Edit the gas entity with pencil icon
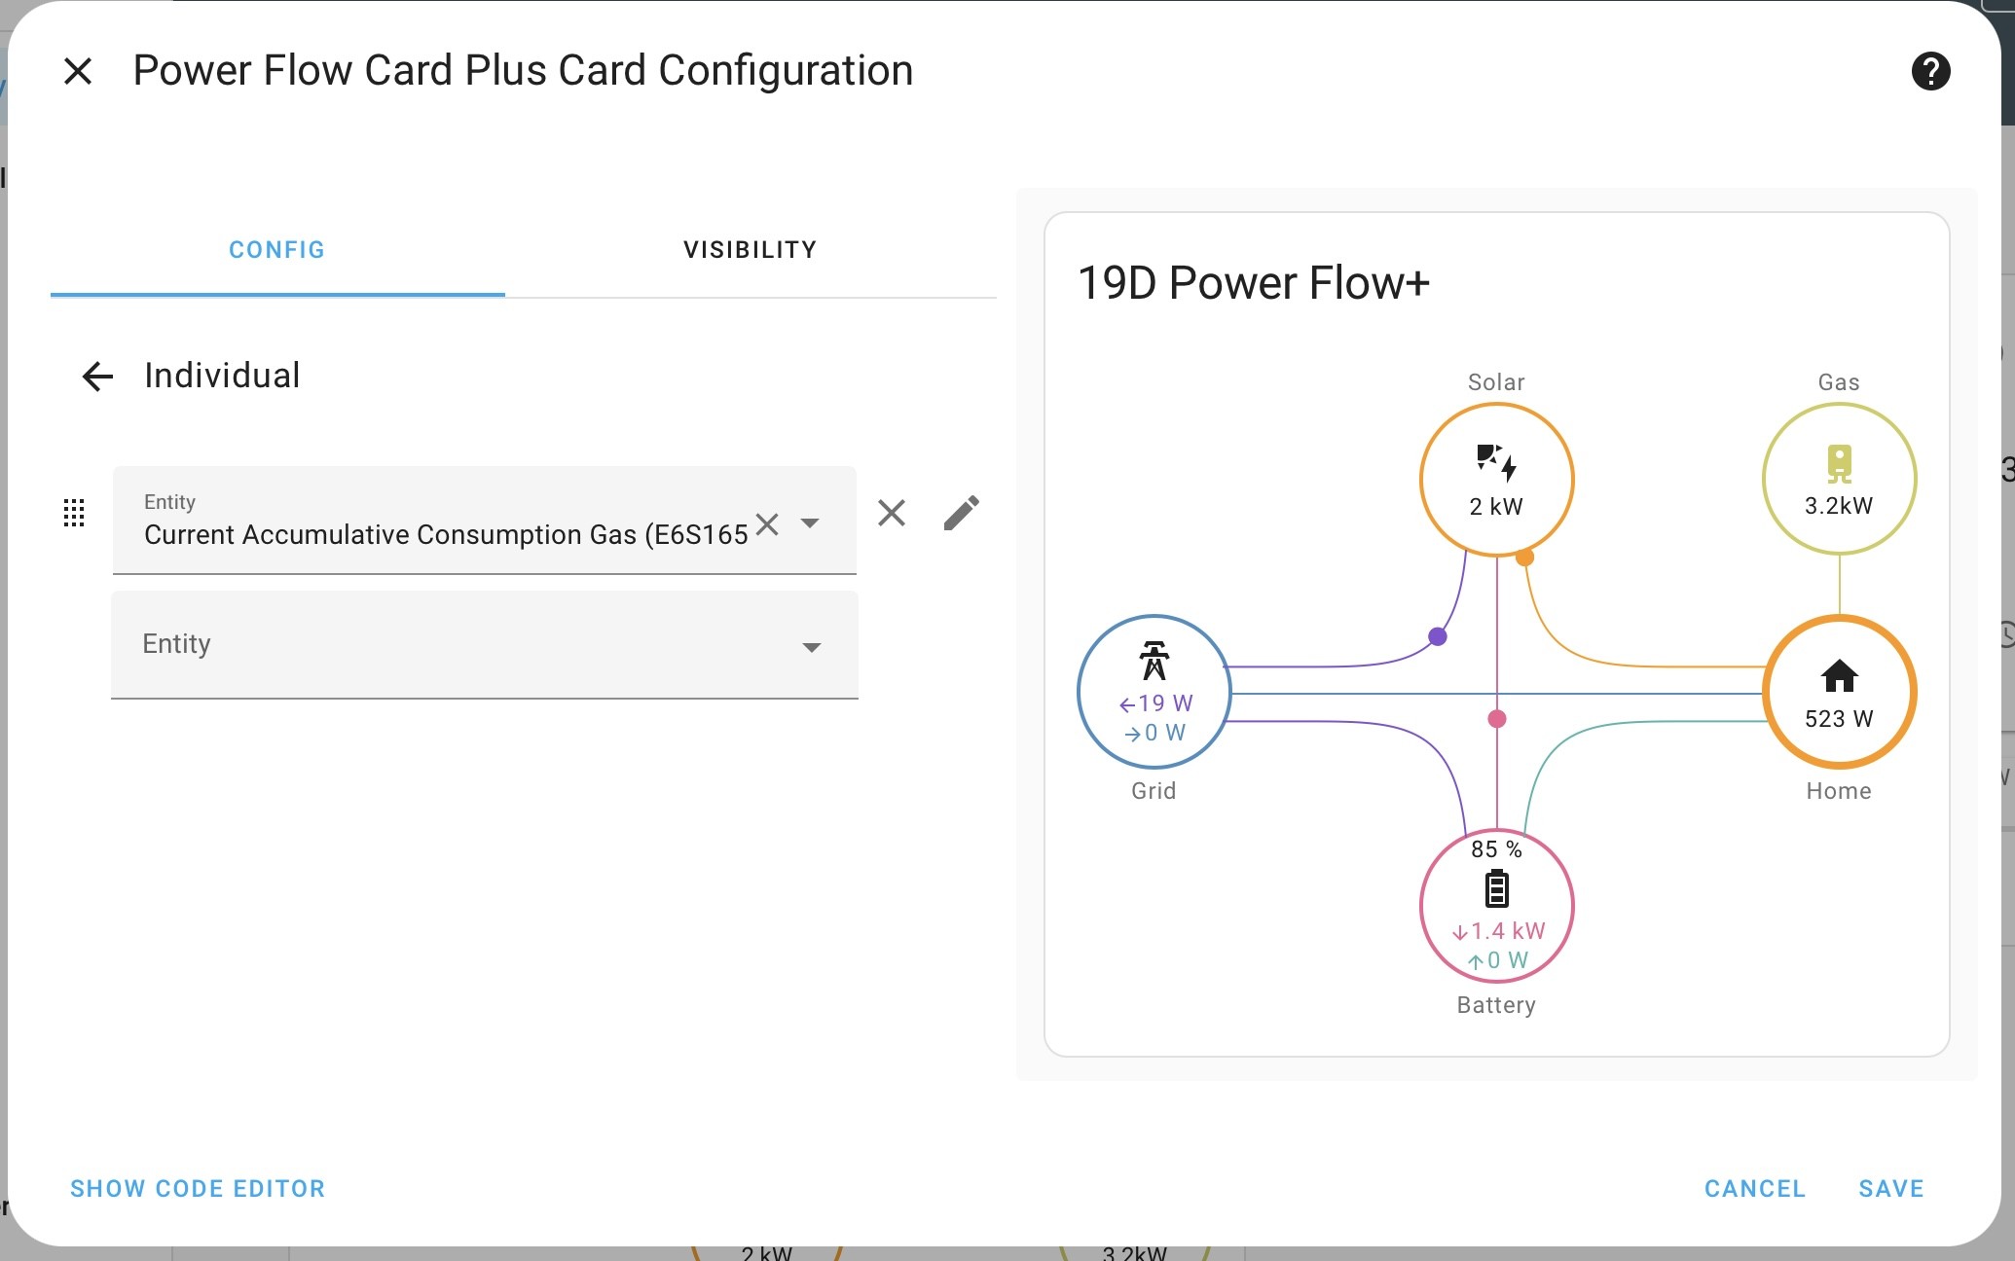The image size is (2015, 1261). 962,513
